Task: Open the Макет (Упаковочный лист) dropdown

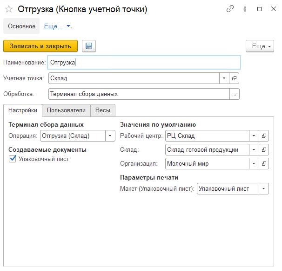Action: (x=264, y=189)
